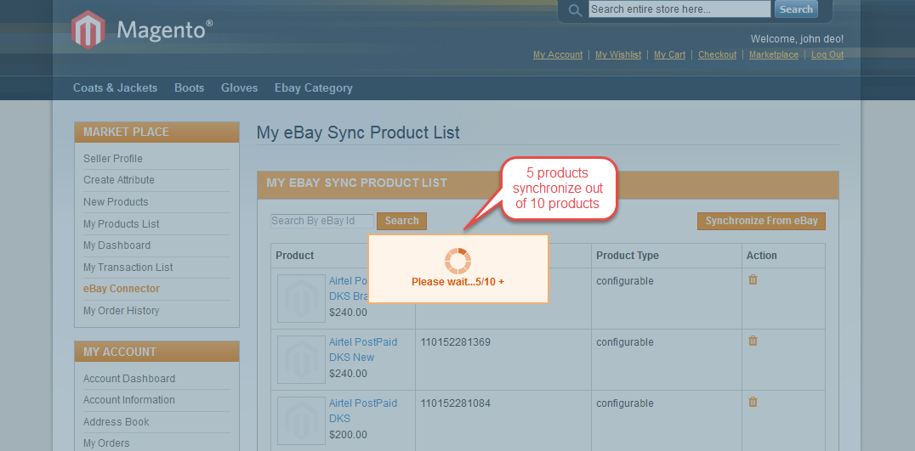Click configurable type in 110152281084 row
This screenshot has width=915, height=451.
625,403
